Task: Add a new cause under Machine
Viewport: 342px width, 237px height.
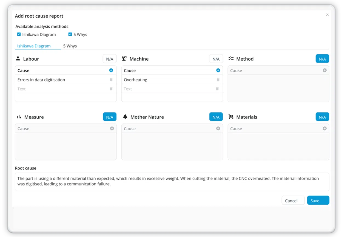Action: click(218, 70)
